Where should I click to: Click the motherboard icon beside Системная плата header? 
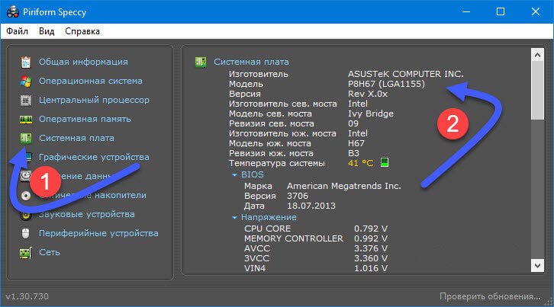point(201,62)
